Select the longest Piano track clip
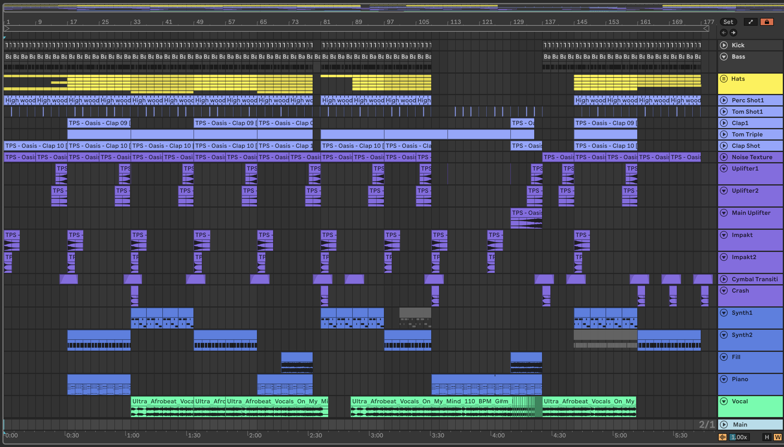This screenshot has height=447, width=784. coord(487,384)
